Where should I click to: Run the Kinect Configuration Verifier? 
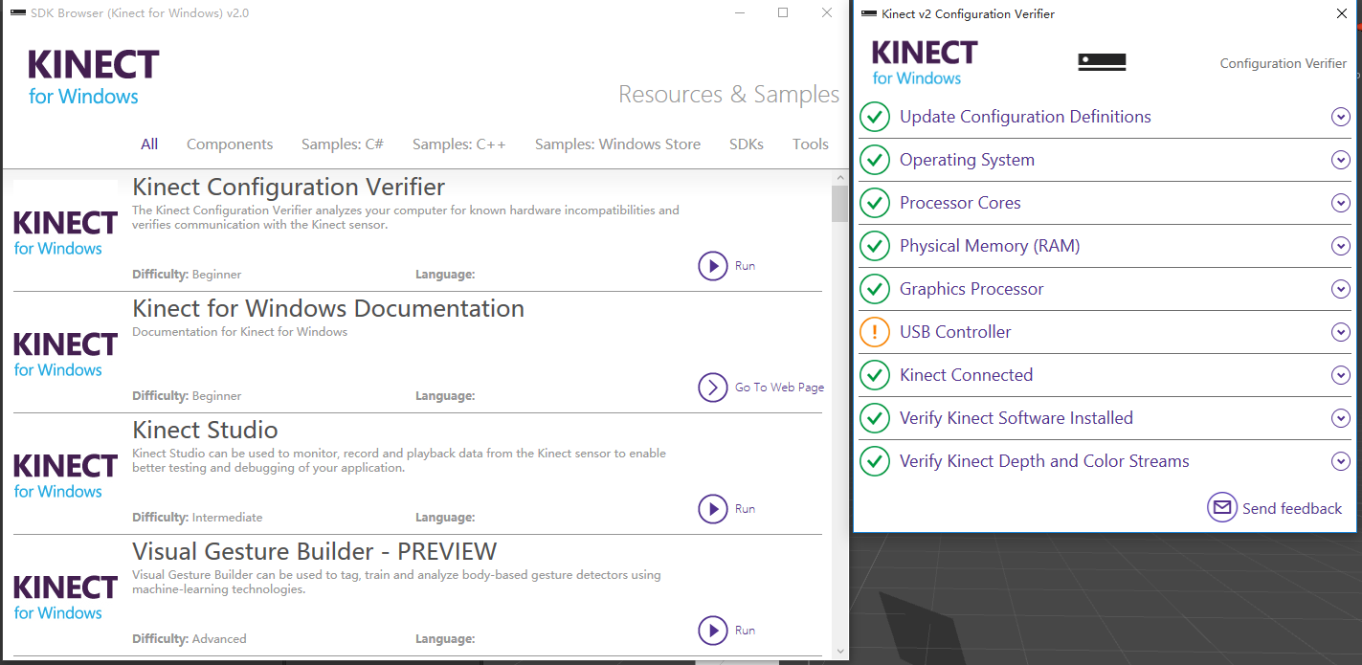click(x=713, y=266)
